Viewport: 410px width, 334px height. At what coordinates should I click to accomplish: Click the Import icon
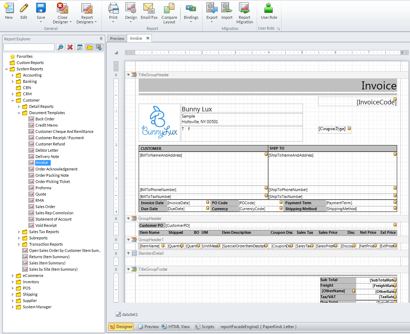pos(227,8)
